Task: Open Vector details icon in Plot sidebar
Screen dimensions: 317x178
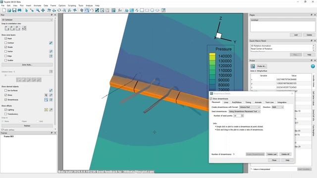Action: [51, 51]
